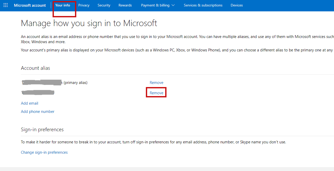Open the Privacy tab
The image size is (334, 171).
pos(84,5)
